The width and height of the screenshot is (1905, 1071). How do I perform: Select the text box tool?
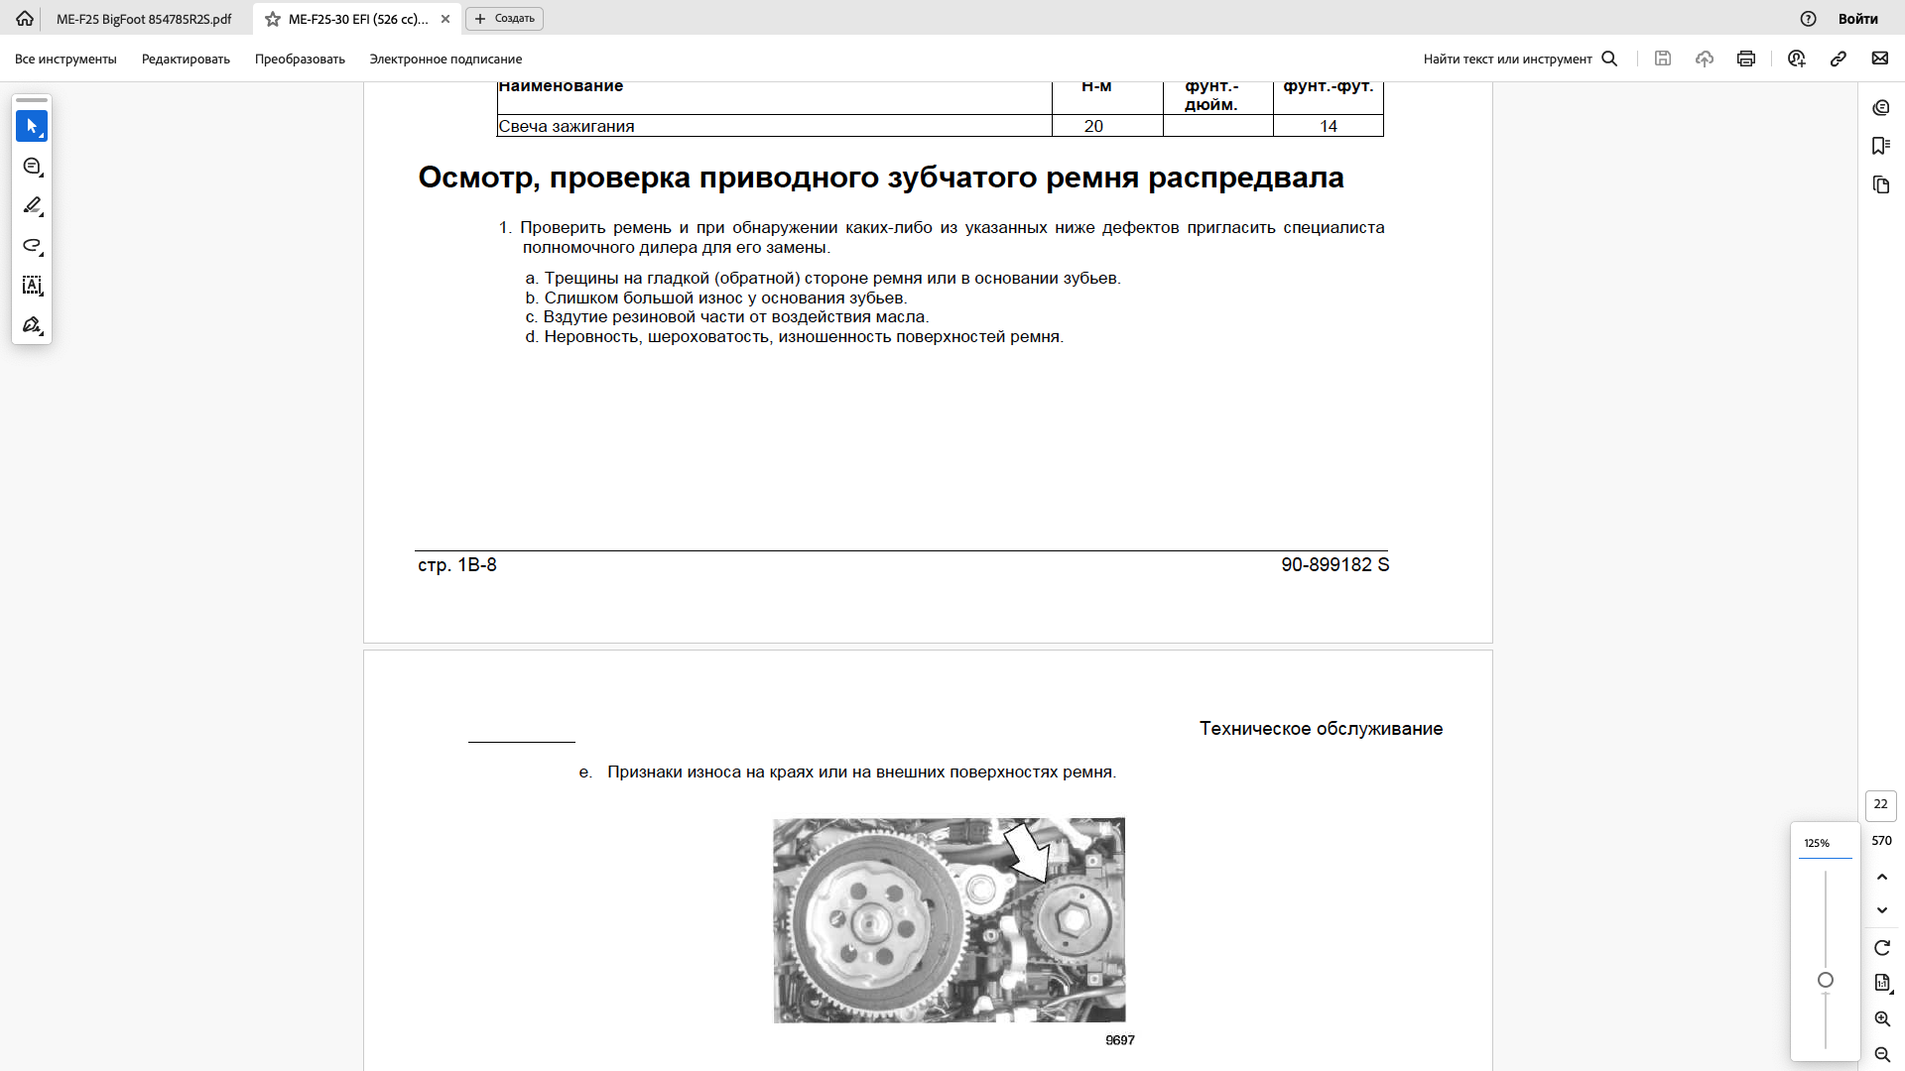pyautogui.click(x=32, y=286)
